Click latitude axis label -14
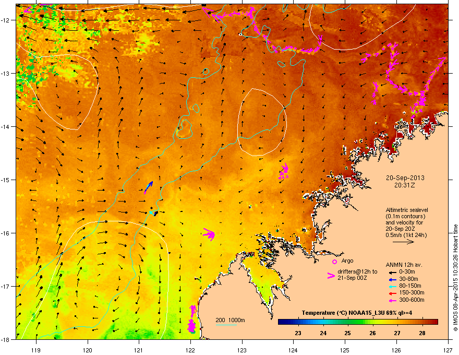The image size is (459, 355). 6,127
